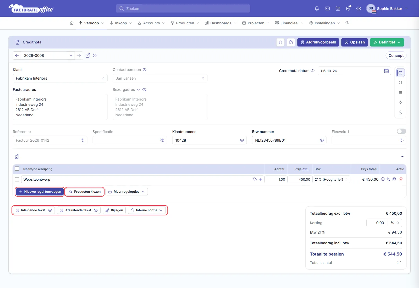Open the Financieel menu
Image resolution: width=419 pixels, height=288 pixels.
point(289,23)
